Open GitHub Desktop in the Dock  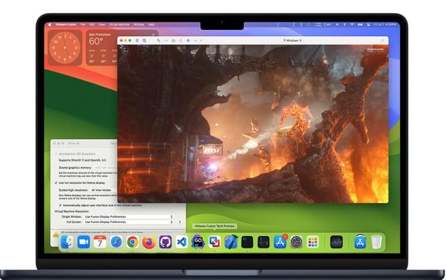(165, 242)
